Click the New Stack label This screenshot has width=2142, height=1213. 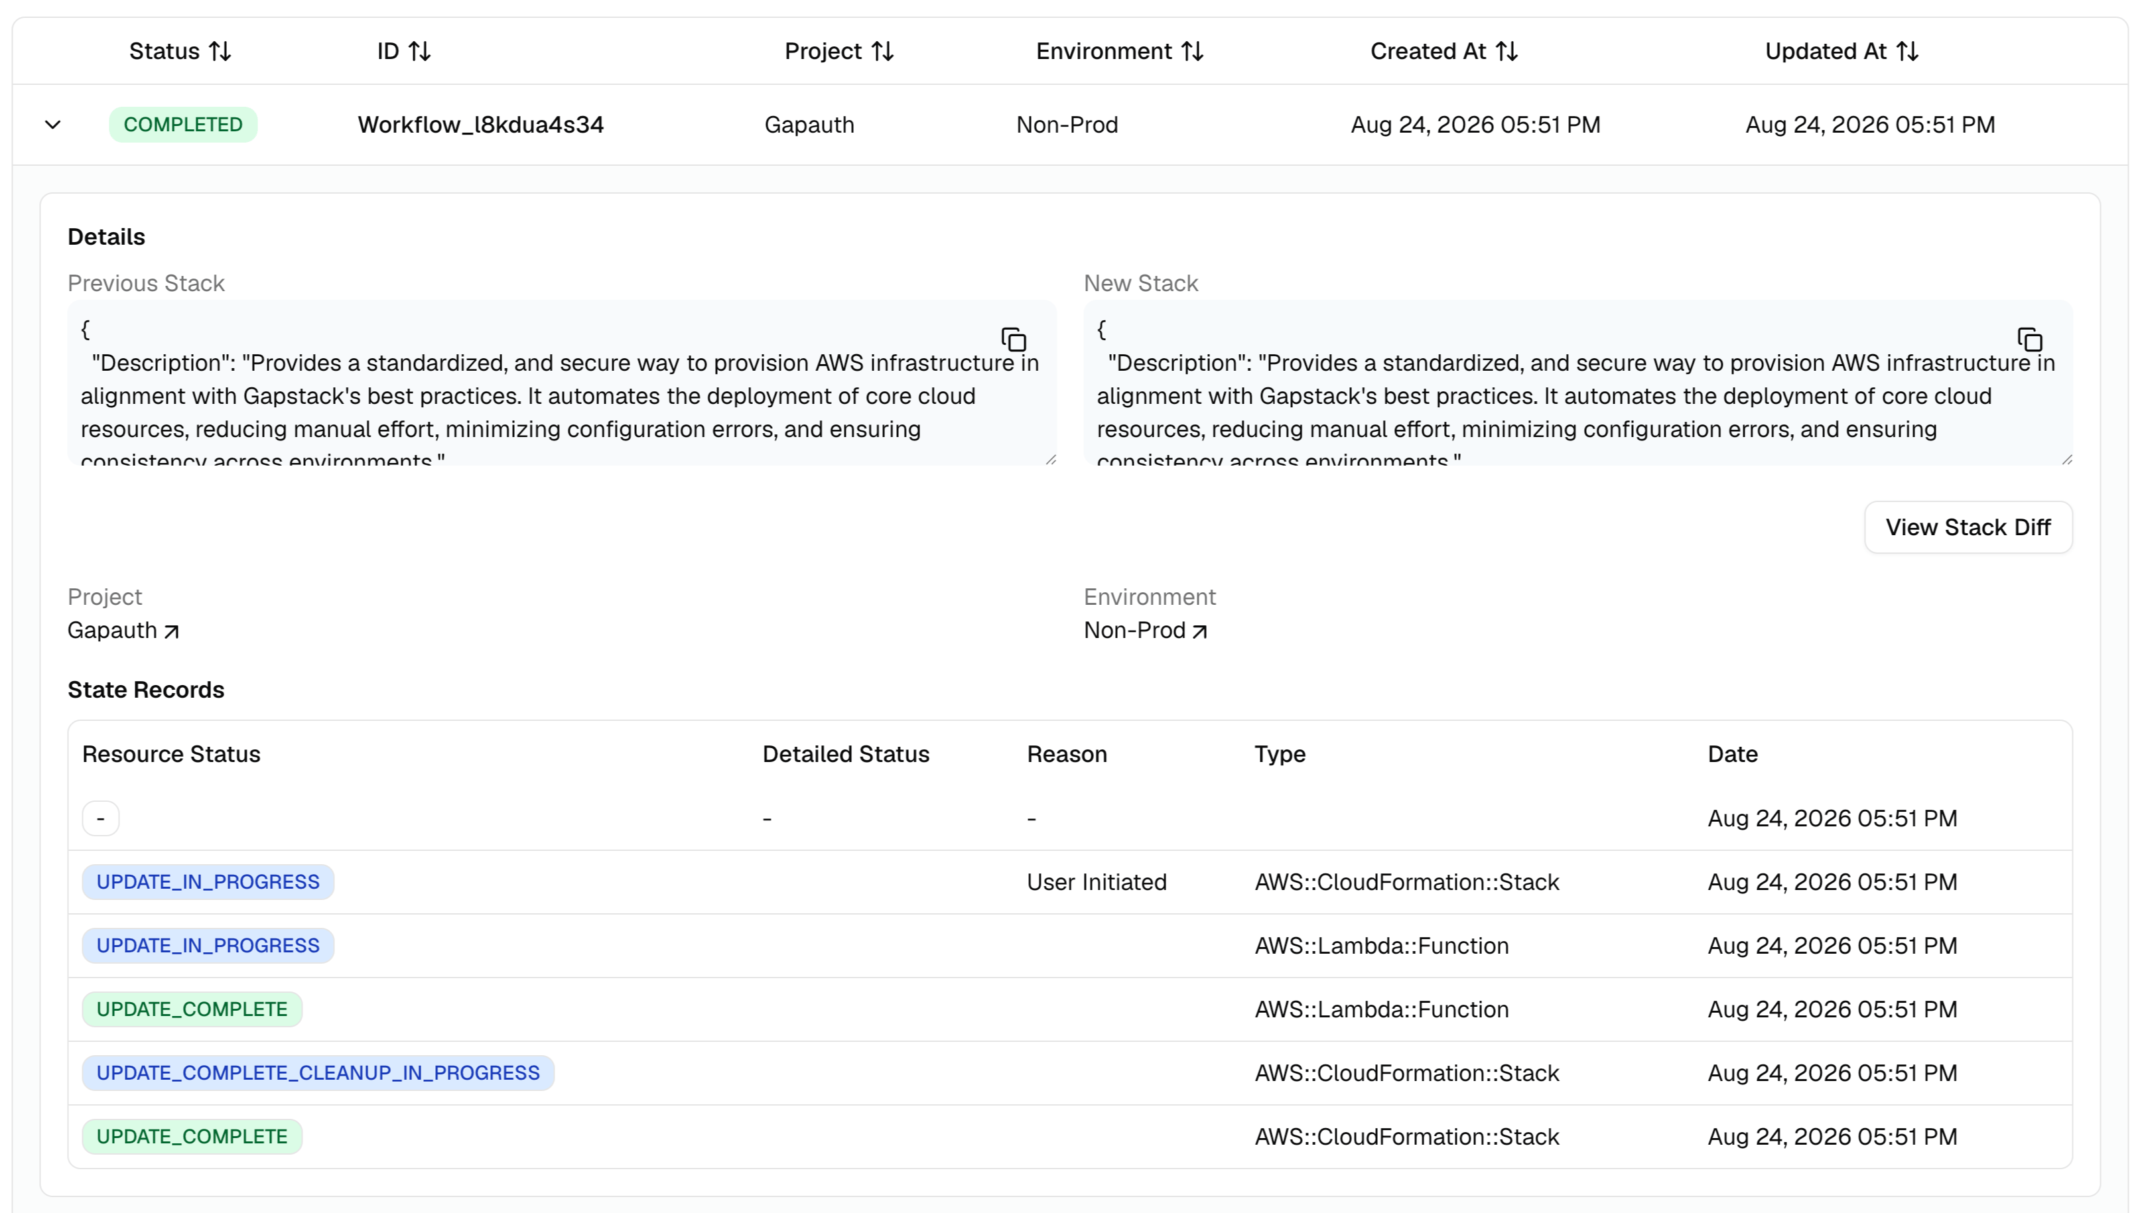coord(1140,284)
